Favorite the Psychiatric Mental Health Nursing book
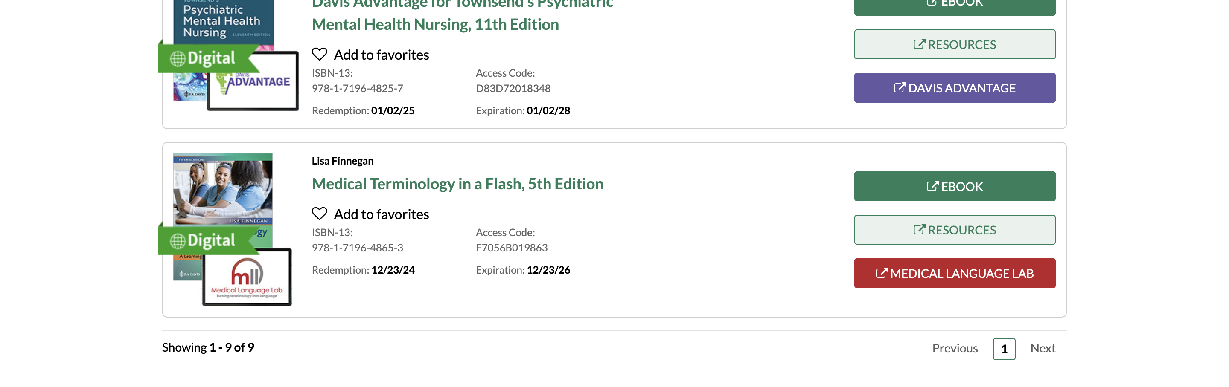The height and width of the screenshot is (387, 1229). (370, 55)
